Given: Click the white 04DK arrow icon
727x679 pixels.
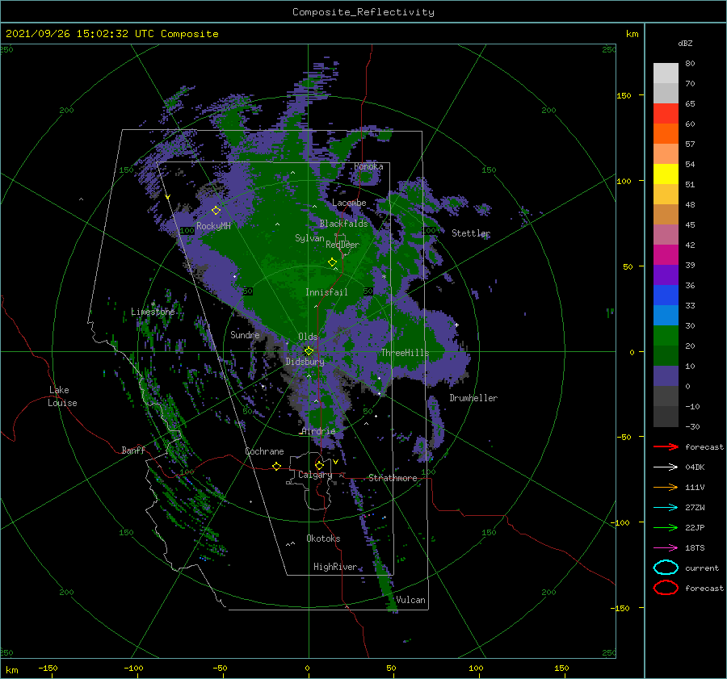Looking at the screenshot, I should point(666,467).
